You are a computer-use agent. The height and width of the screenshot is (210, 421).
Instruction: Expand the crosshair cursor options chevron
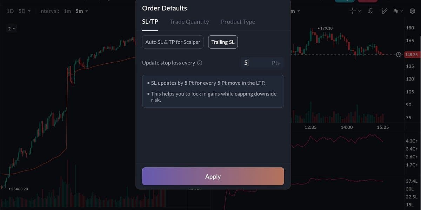click(359, 11)
